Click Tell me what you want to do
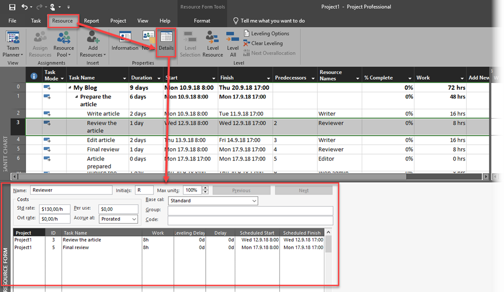 click(x=272, y=21)
